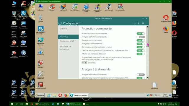The image size is (189, 106).
Task: Open host notification center icon
Action: pos(176,104)
